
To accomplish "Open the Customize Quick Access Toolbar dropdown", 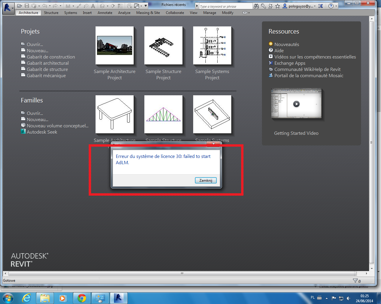I will pos(146,6).
